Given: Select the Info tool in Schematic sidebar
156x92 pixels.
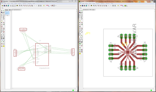Looking at the screenshot, I should tap(2, 11).
